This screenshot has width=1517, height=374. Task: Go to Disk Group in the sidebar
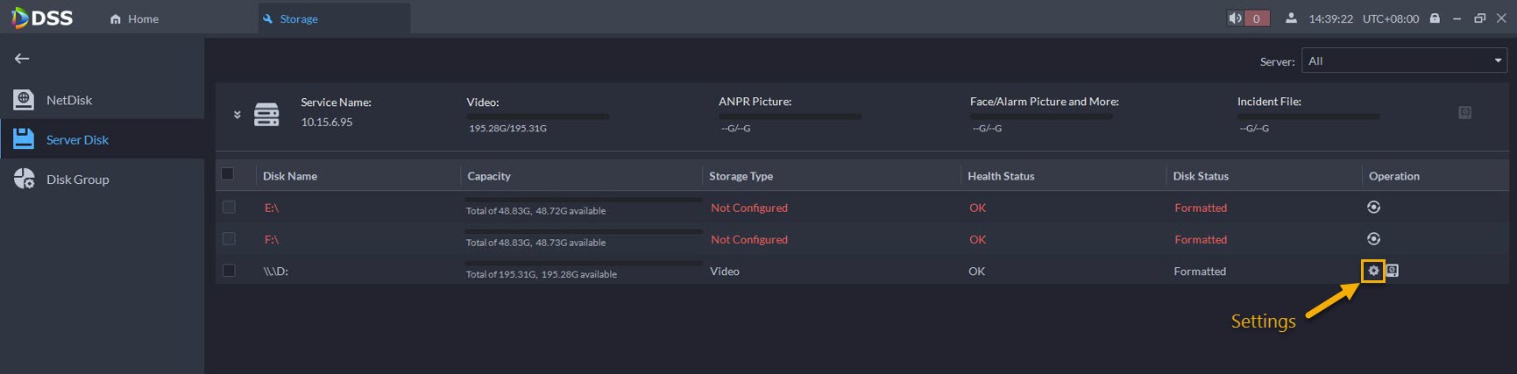77,180
